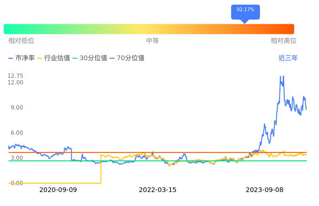Click the 2023-09-08 date axis label
Viewport: 319px width, 206px height.
(264, 190)
